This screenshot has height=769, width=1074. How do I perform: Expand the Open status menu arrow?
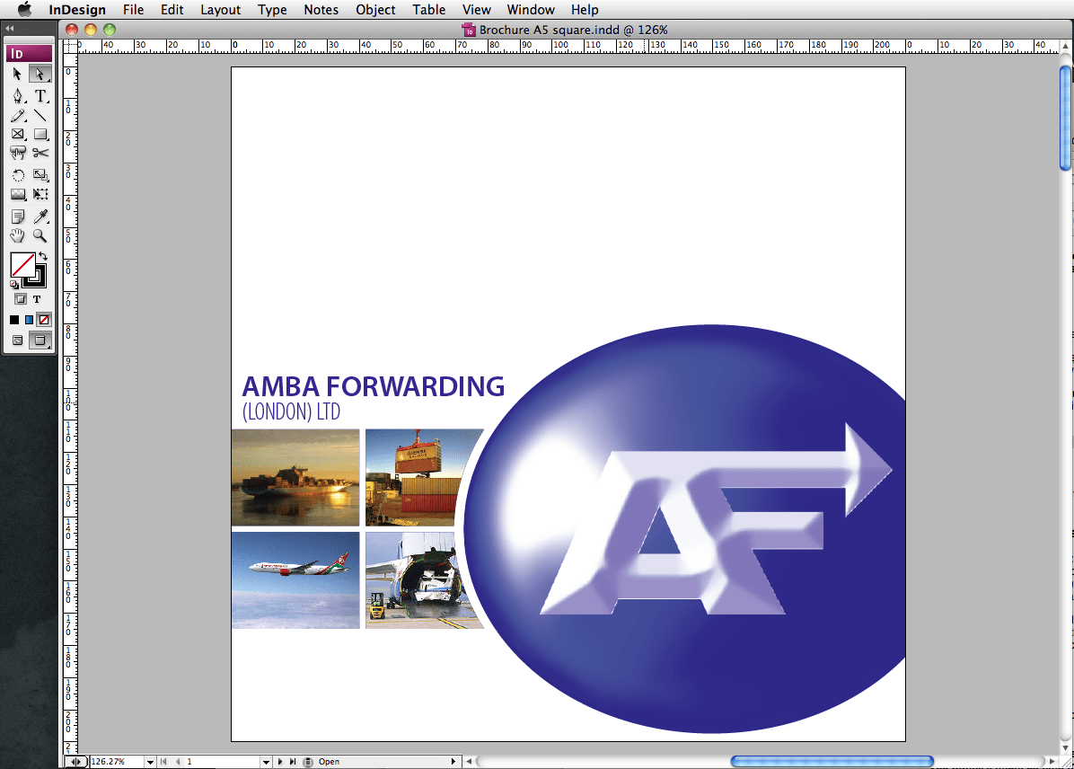click(x=453, y=762)
